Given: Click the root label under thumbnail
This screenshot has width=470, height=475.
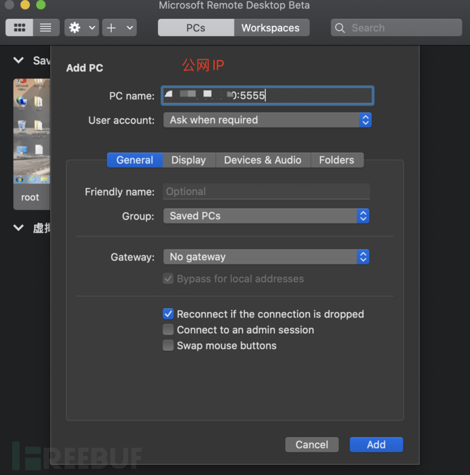Looking at the screenshot, I should (30, 197).
